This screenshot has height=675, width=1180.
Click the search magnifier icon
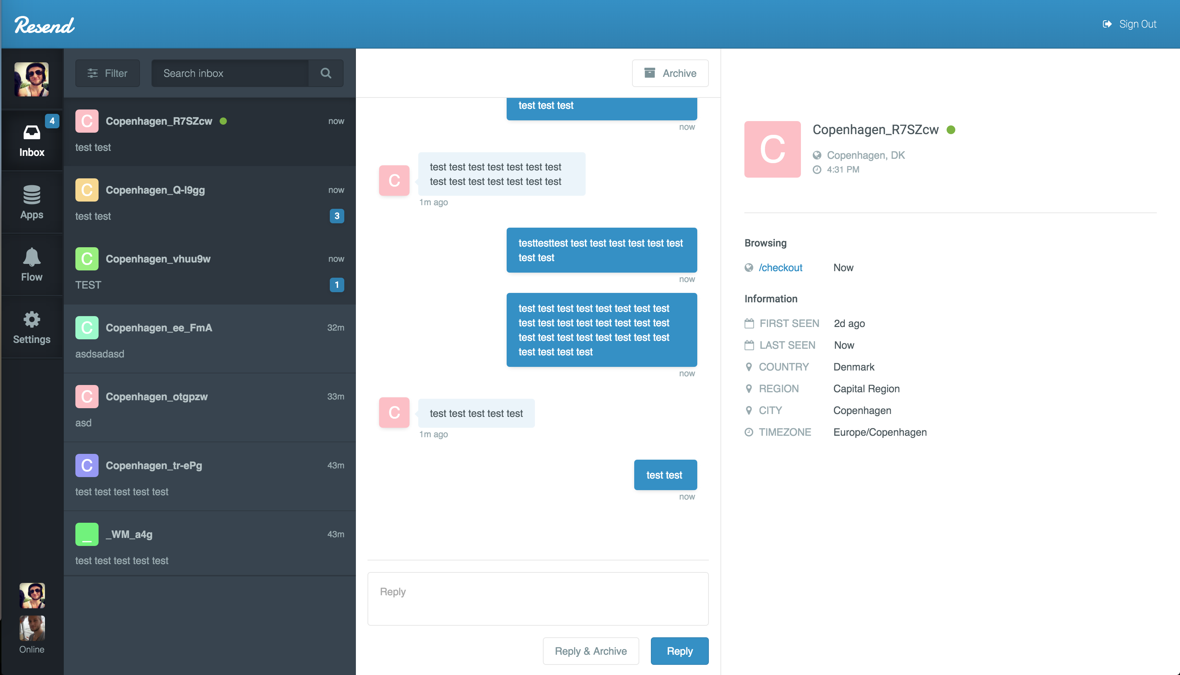tap(326, 73)
